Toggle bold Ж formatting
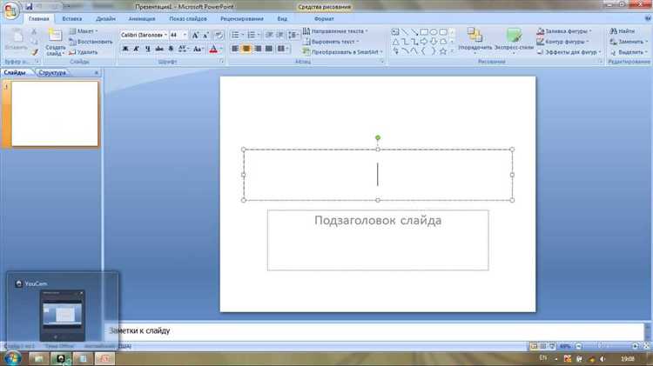 (x=125, y=49)
